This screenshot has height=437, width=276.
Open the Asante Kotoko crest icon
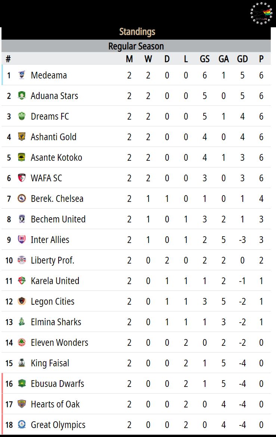pyautogui.click(x=22, y=157)
